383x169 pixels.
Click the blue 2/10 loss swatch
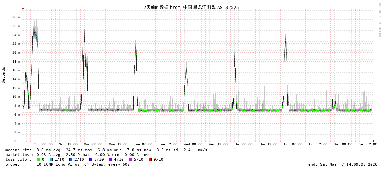(71, 159)
